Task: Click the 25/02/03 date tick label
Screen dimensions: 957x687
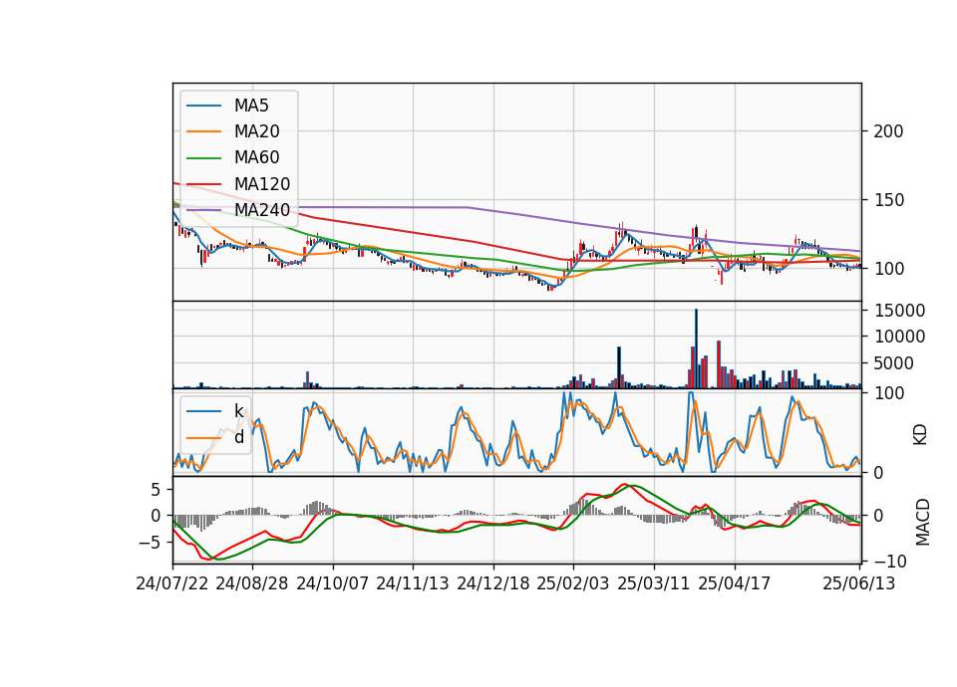Action: click(573, 583)
